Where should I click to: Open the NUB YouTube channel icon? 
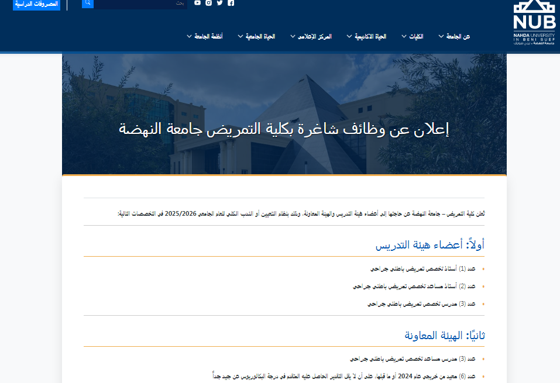pyautogui.click(x=197, y=3)
